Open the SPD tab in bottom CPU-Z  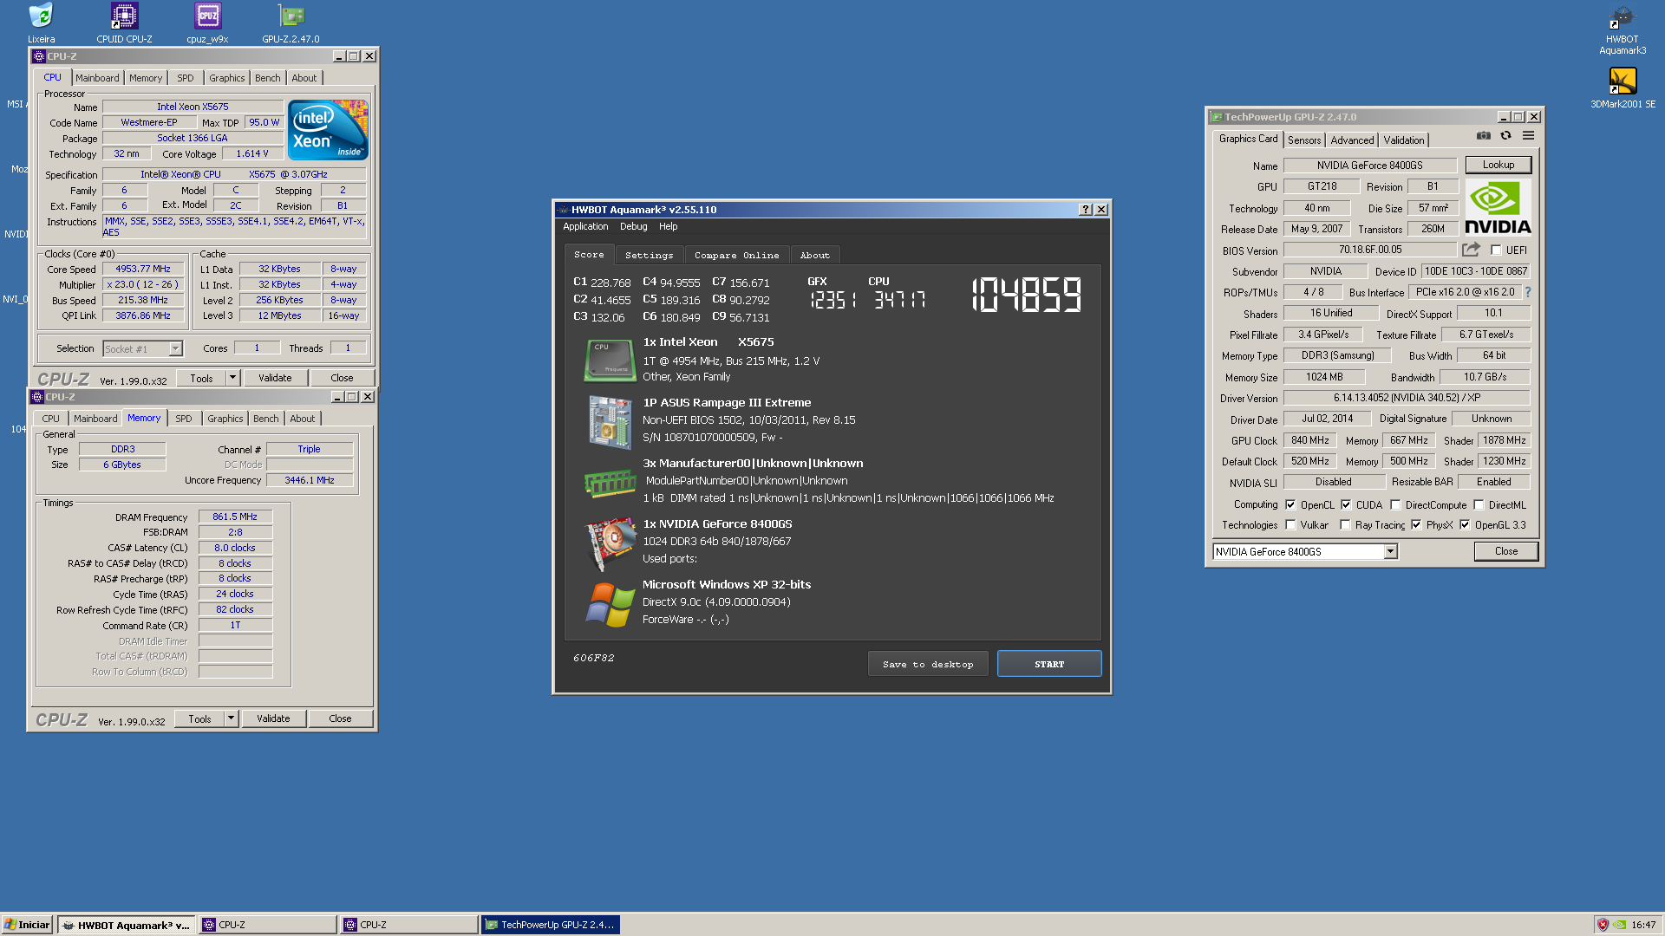184,419
